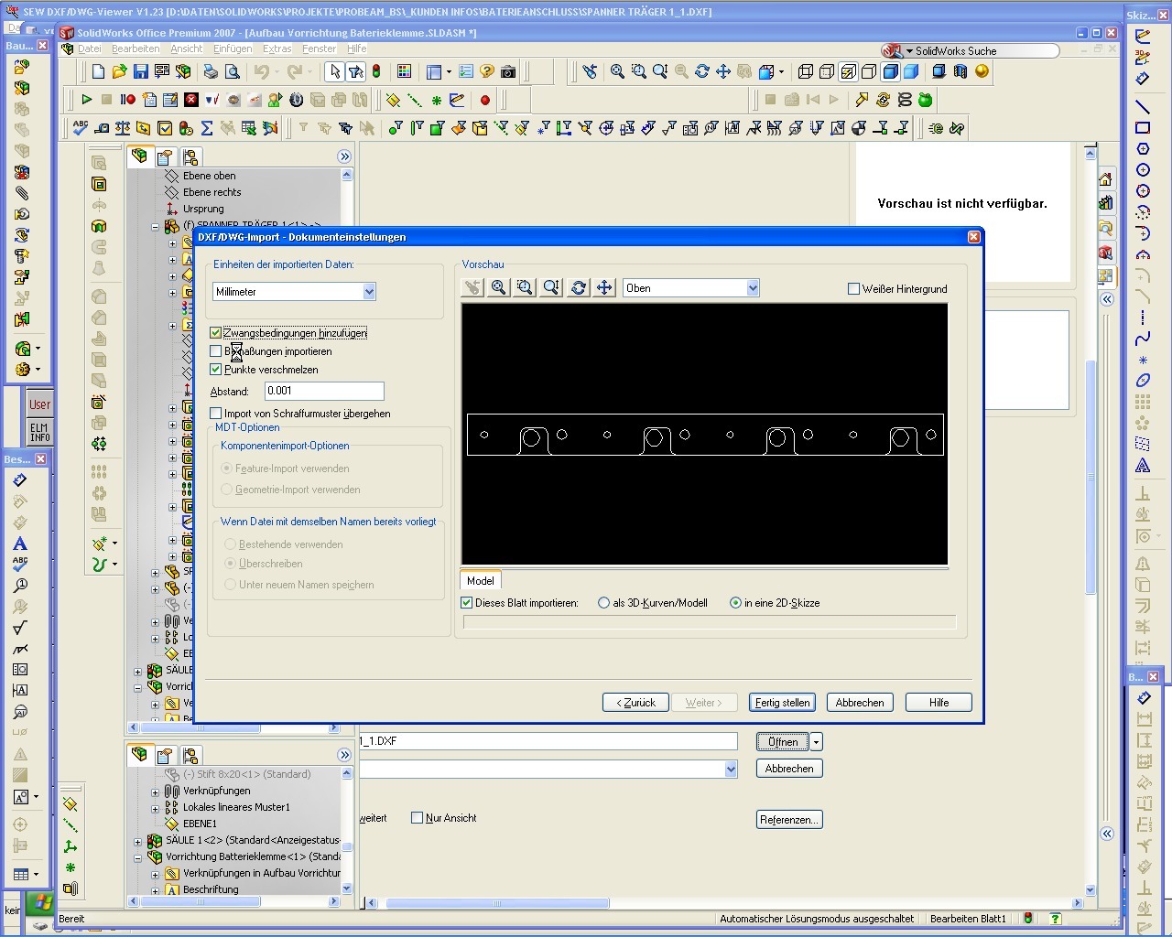Screen dimensions: 1172x937
Task: Click the Rotate icon in preview dialog
Action: click(578, 287)
